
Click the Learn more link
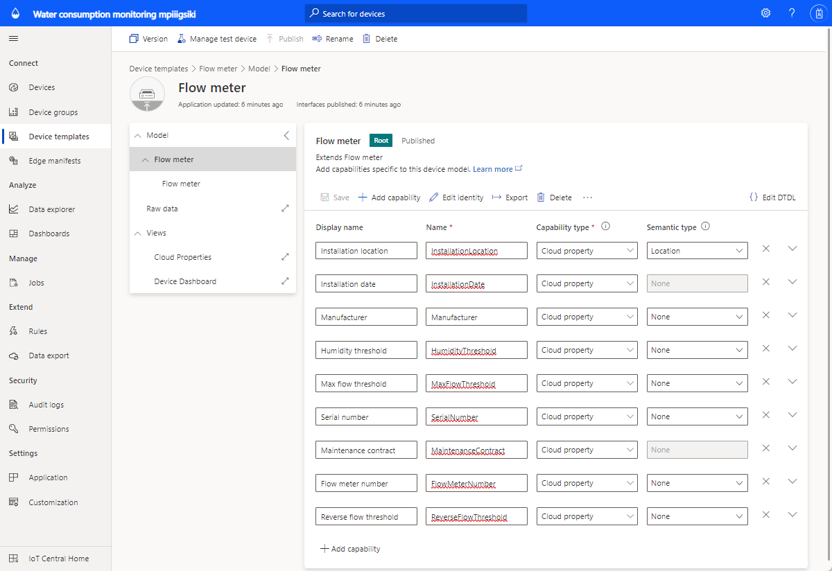tap(493, 169)
